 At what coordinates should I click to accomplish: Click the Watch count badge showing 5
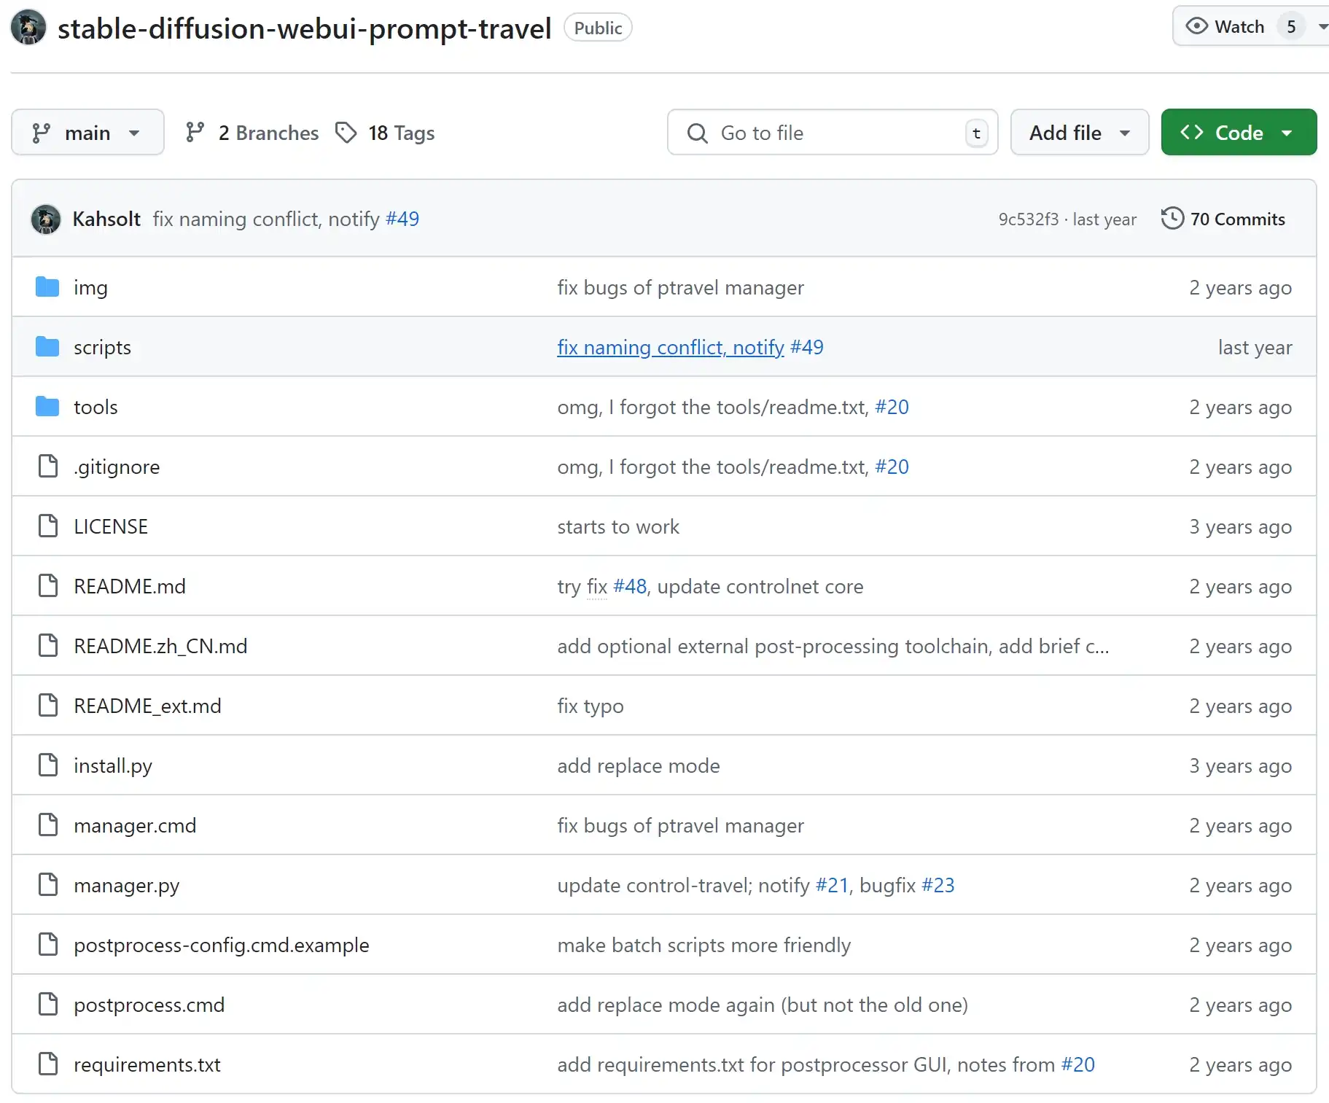tap(1291, 26)
